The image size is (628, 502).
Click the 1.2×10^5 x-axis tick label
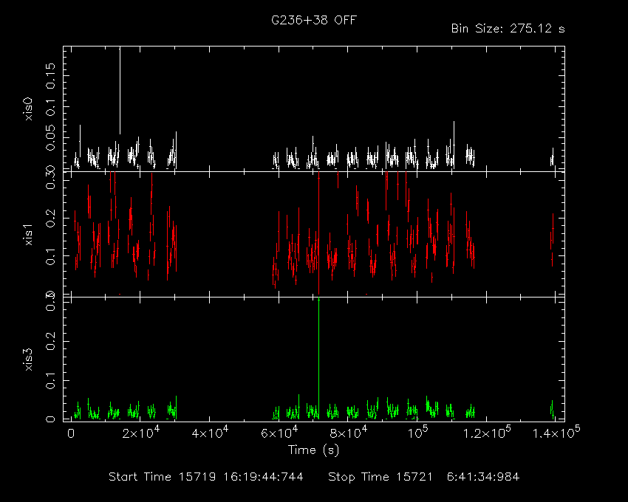[487, 432]
